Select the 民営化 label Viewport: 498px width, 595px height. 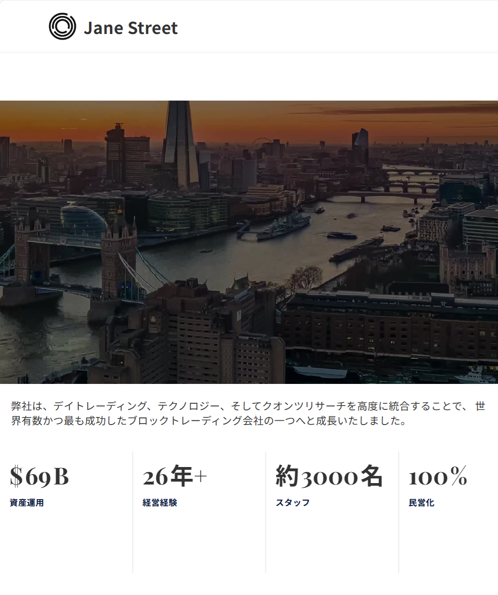pyautogui.click(x=422, y=503)
